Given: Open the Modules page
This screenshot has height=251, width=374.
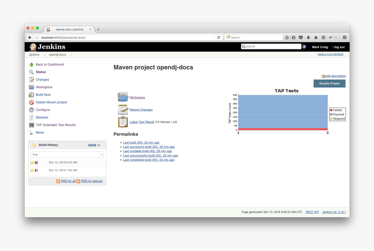Looking at the screenshot, I should coord(41,117).
